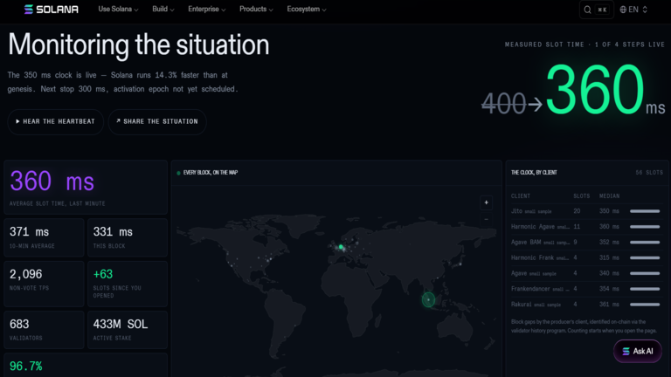The image size is (671, 377).
Task: Select the Frankendancer client row
Action: coord(586,289)
